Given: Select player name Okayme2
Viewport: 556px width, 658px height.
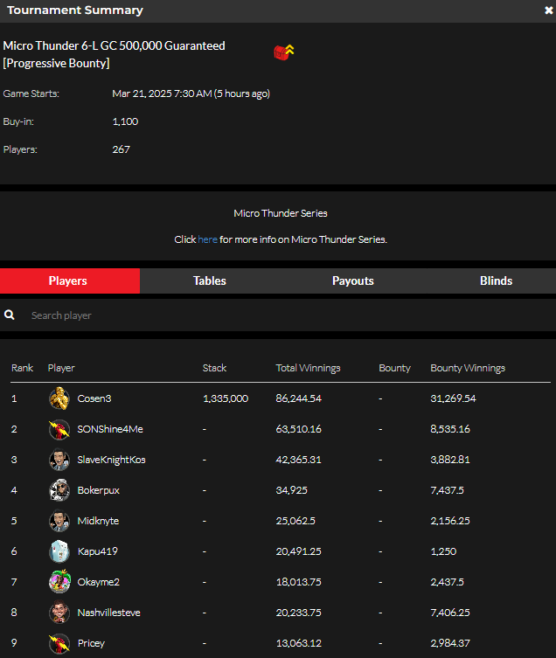Looking at the screenshot, I should 99,582.
